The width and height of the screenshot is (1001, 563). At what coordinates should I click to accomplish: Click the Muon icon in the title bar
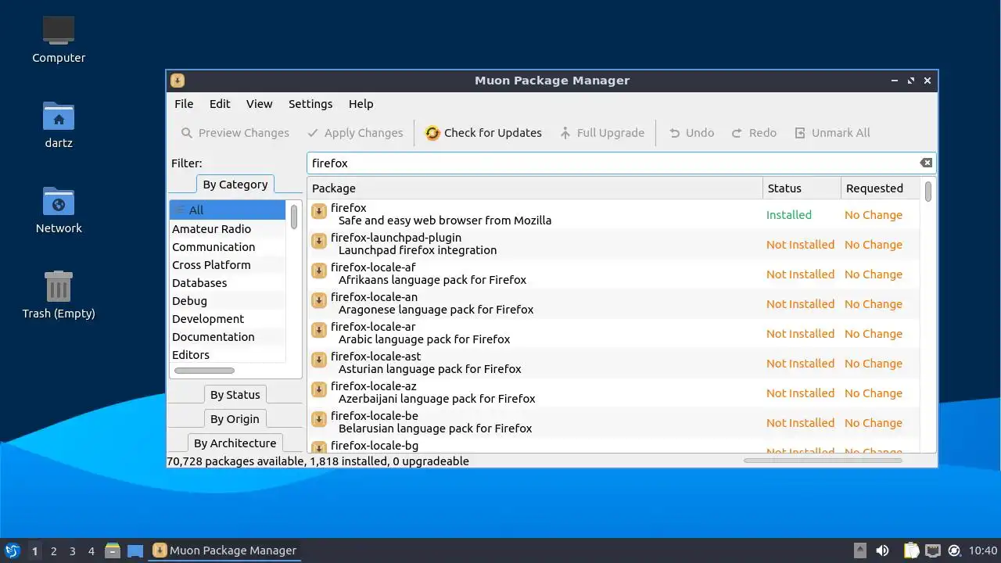178,81
